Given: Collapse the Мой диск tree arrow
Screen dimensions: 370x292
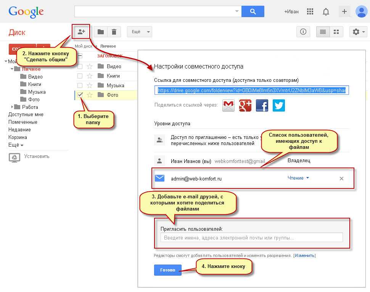Looking at the screenshot, I should coord(6,61).
